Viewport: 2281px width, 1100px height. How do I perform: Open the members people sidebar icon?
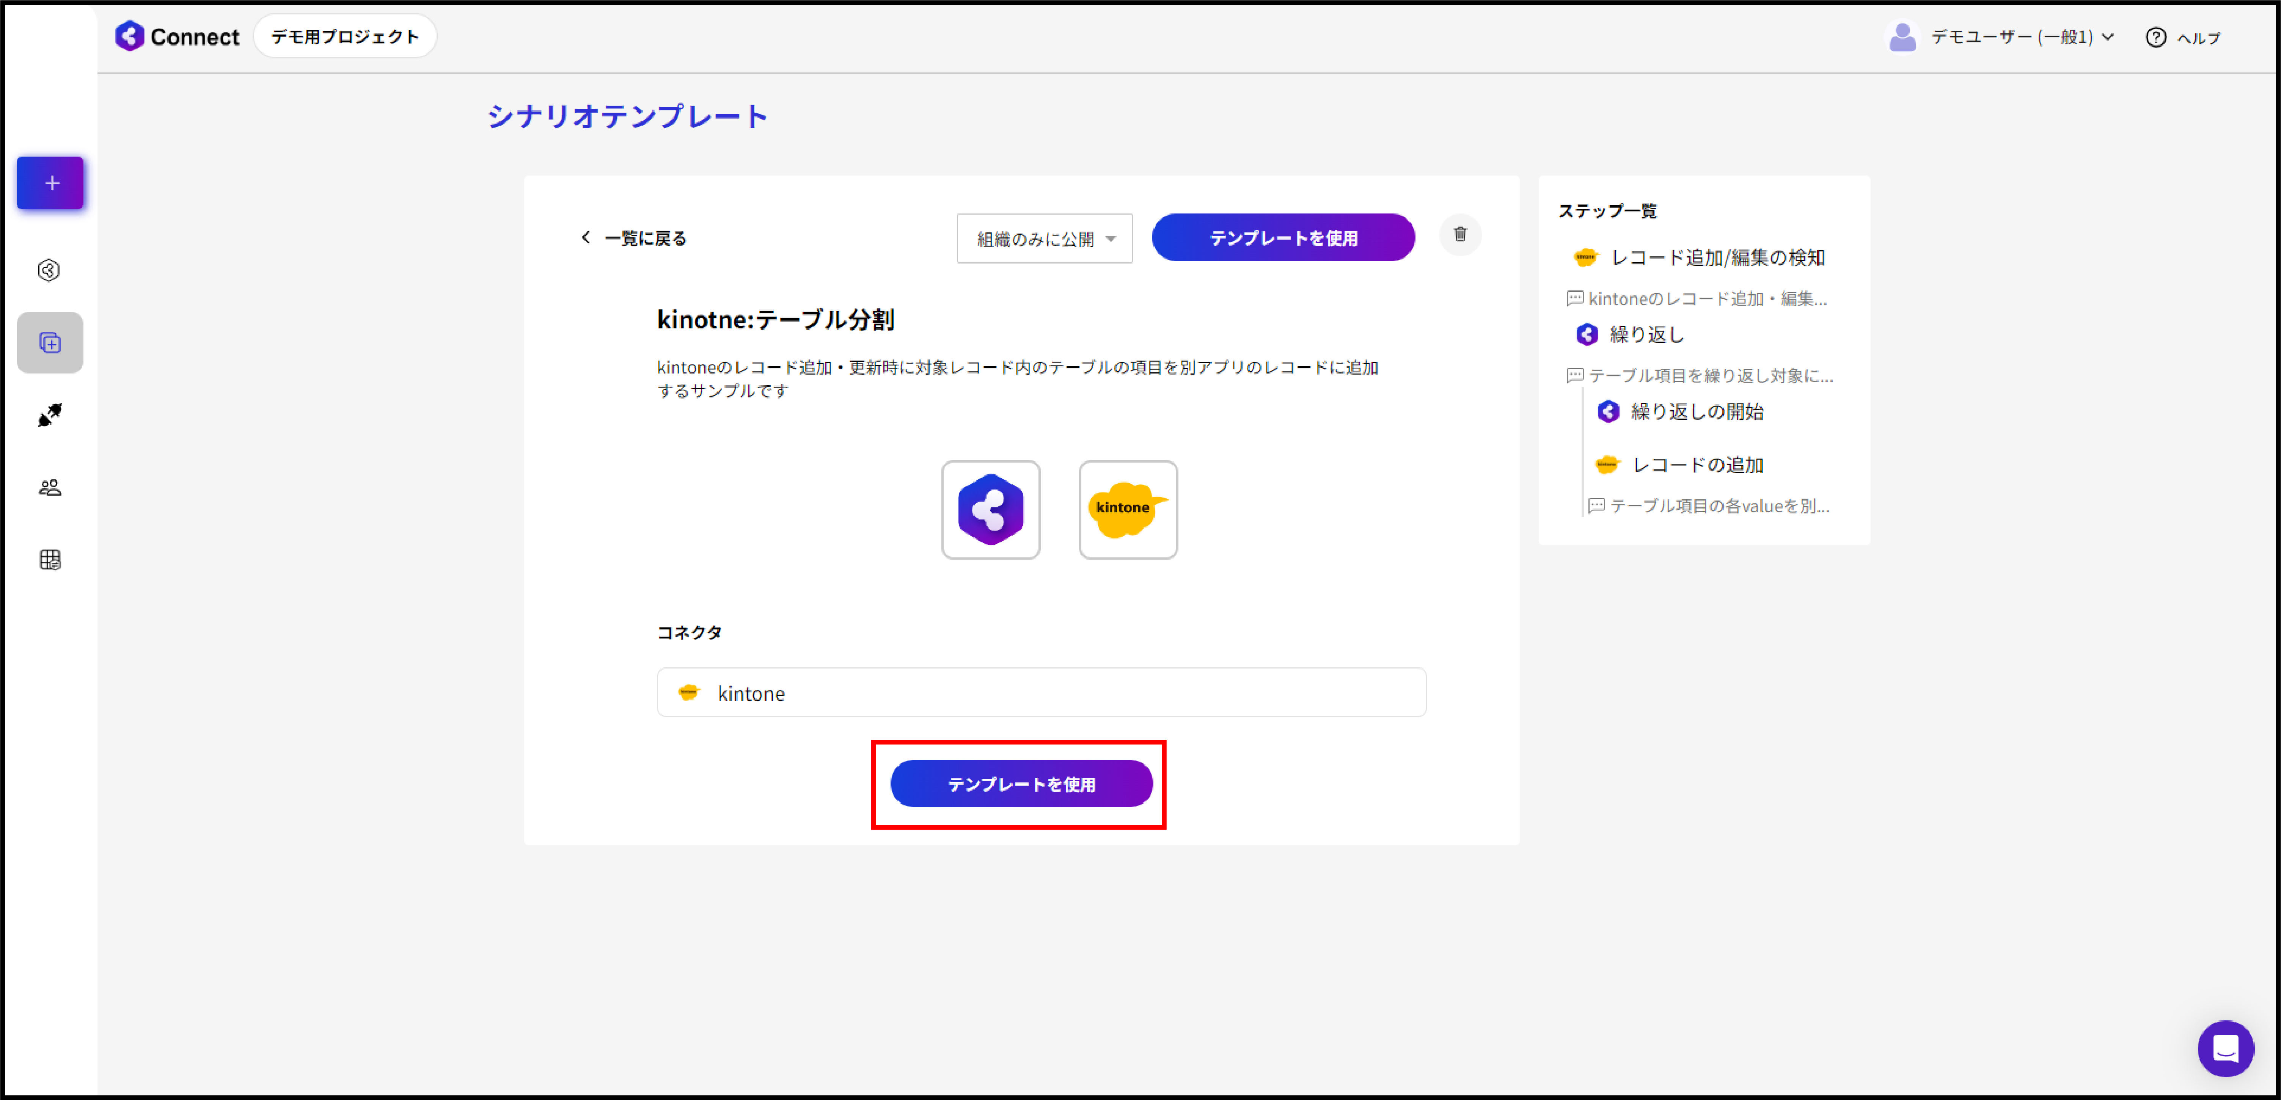coord(50,488)
